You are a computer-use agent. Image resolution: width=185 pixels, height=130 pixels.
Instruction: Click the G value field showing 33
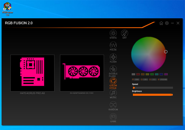pos(145,79)
